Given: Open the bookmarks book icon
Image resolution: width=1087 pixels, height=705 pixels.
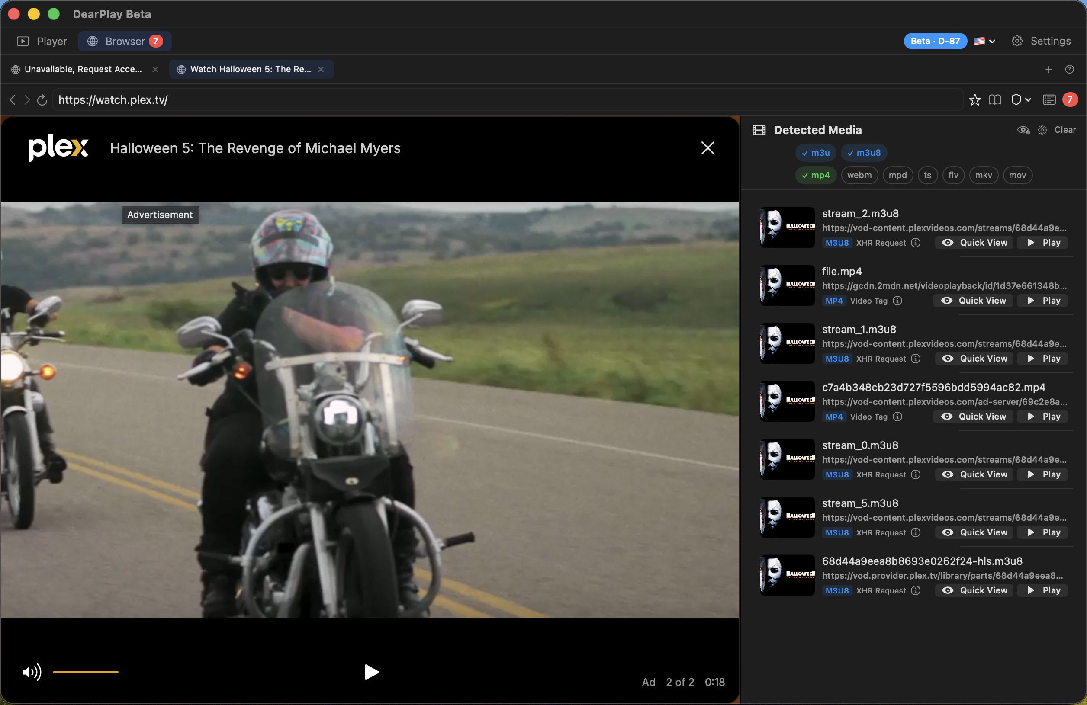Looking at the screenshot, I should [x=995, y=99].
